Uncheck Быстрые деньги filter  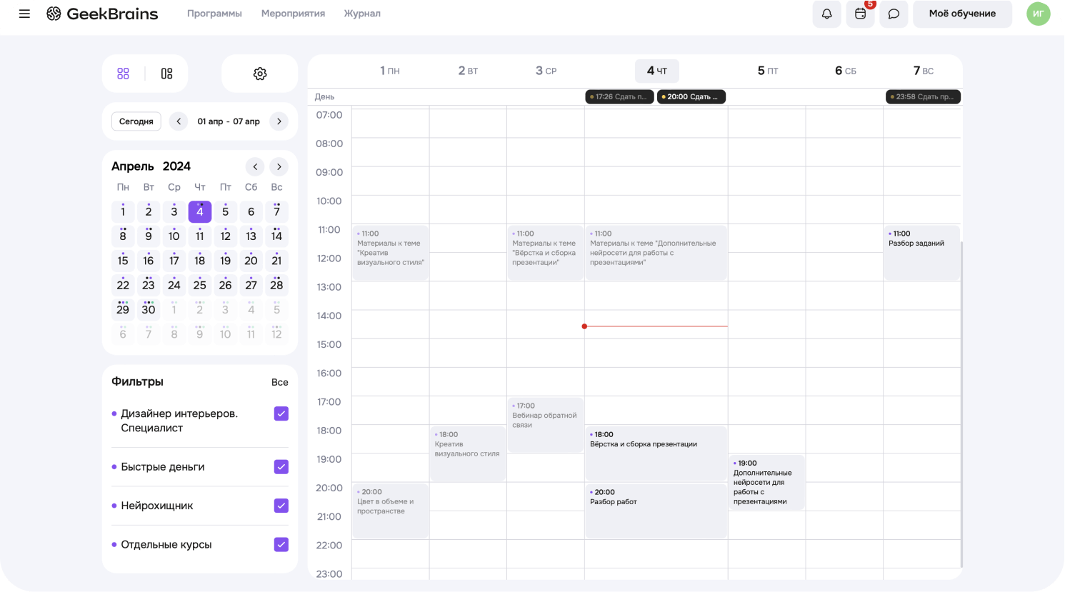point(281,467)
